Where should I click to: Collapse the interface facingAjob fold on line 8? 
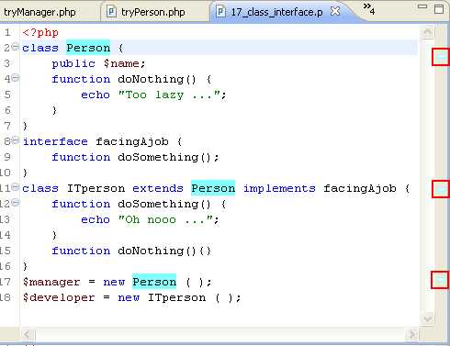click(x=15, y=140)
